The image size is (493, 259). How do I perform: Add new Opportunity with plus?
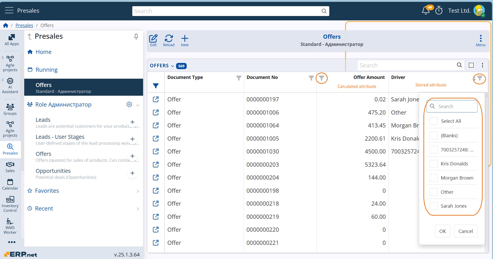(x=132, y=173)
